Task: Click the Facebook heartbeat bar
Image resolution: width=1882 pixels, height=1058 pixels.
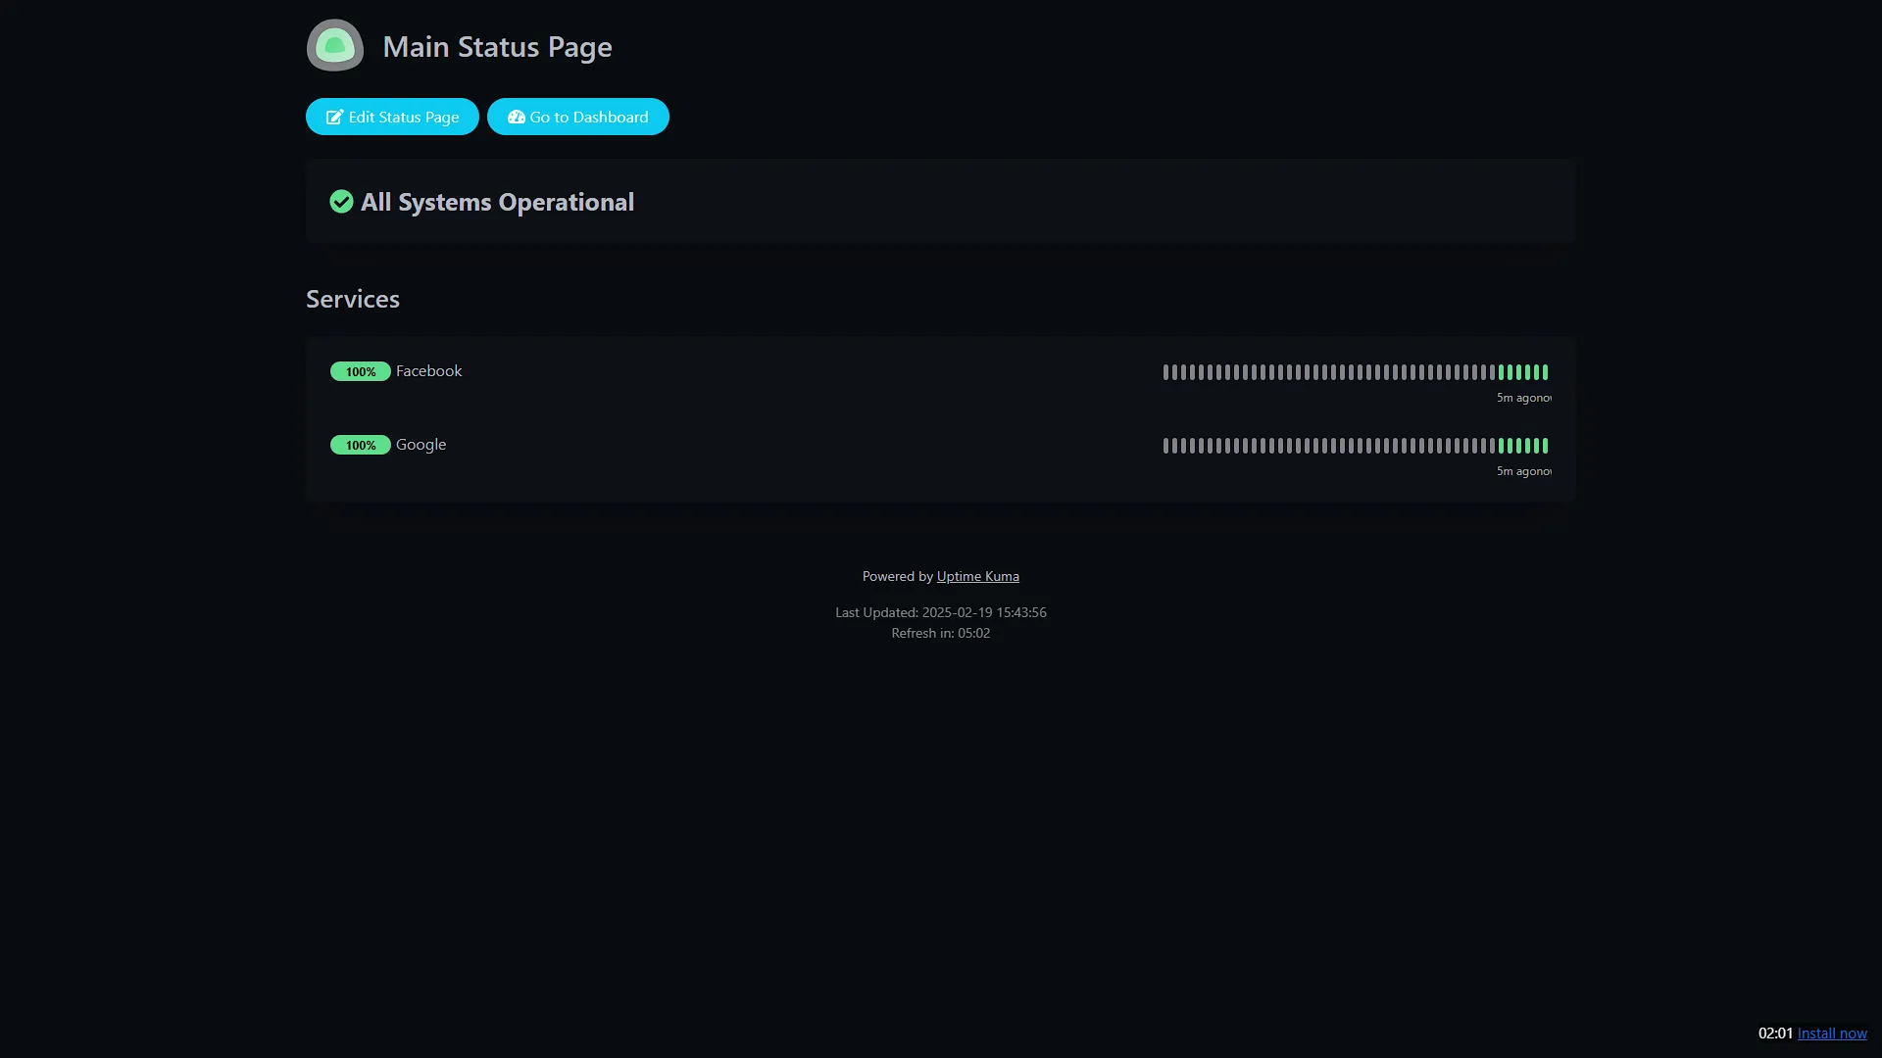Action: click(1356, 372)
